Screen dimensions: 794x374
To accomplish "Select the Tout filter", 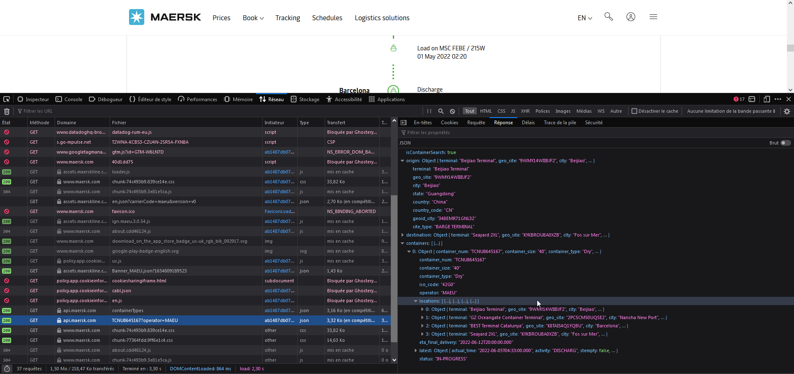I will pos(469,111).
